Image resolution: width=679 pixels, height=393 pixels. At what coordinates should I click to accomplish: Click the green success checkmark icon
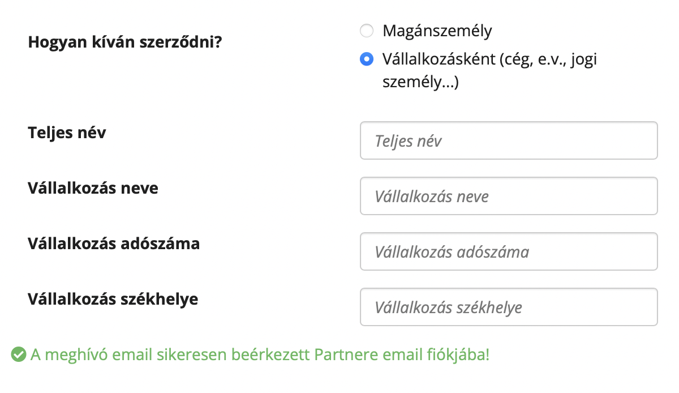click(19, 355)
